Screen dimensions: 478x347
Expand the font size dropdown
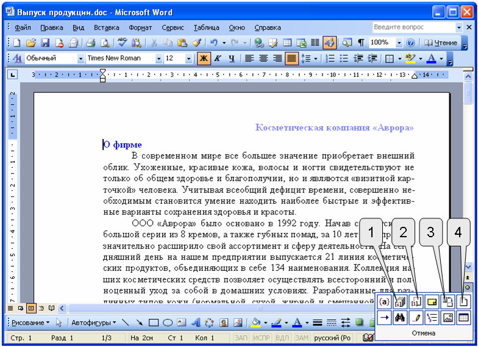tap(188, 59)
